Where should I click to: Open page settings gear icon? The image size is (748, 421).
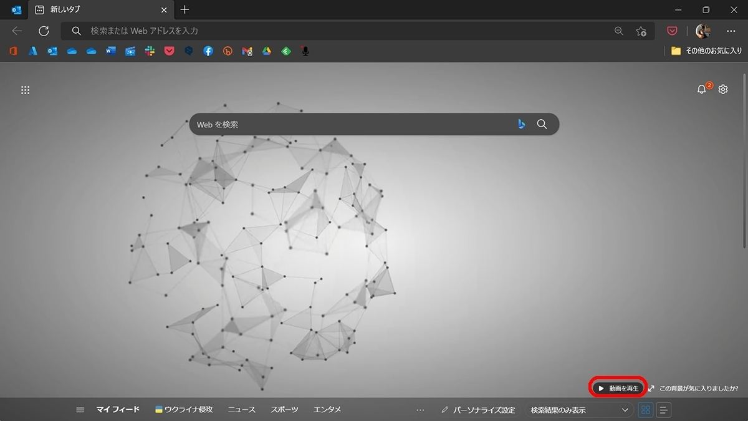(723, 89)
